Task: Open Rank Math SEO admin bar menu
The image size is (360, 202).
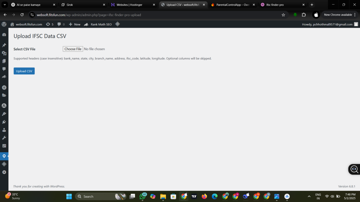Action: point(98,24)
